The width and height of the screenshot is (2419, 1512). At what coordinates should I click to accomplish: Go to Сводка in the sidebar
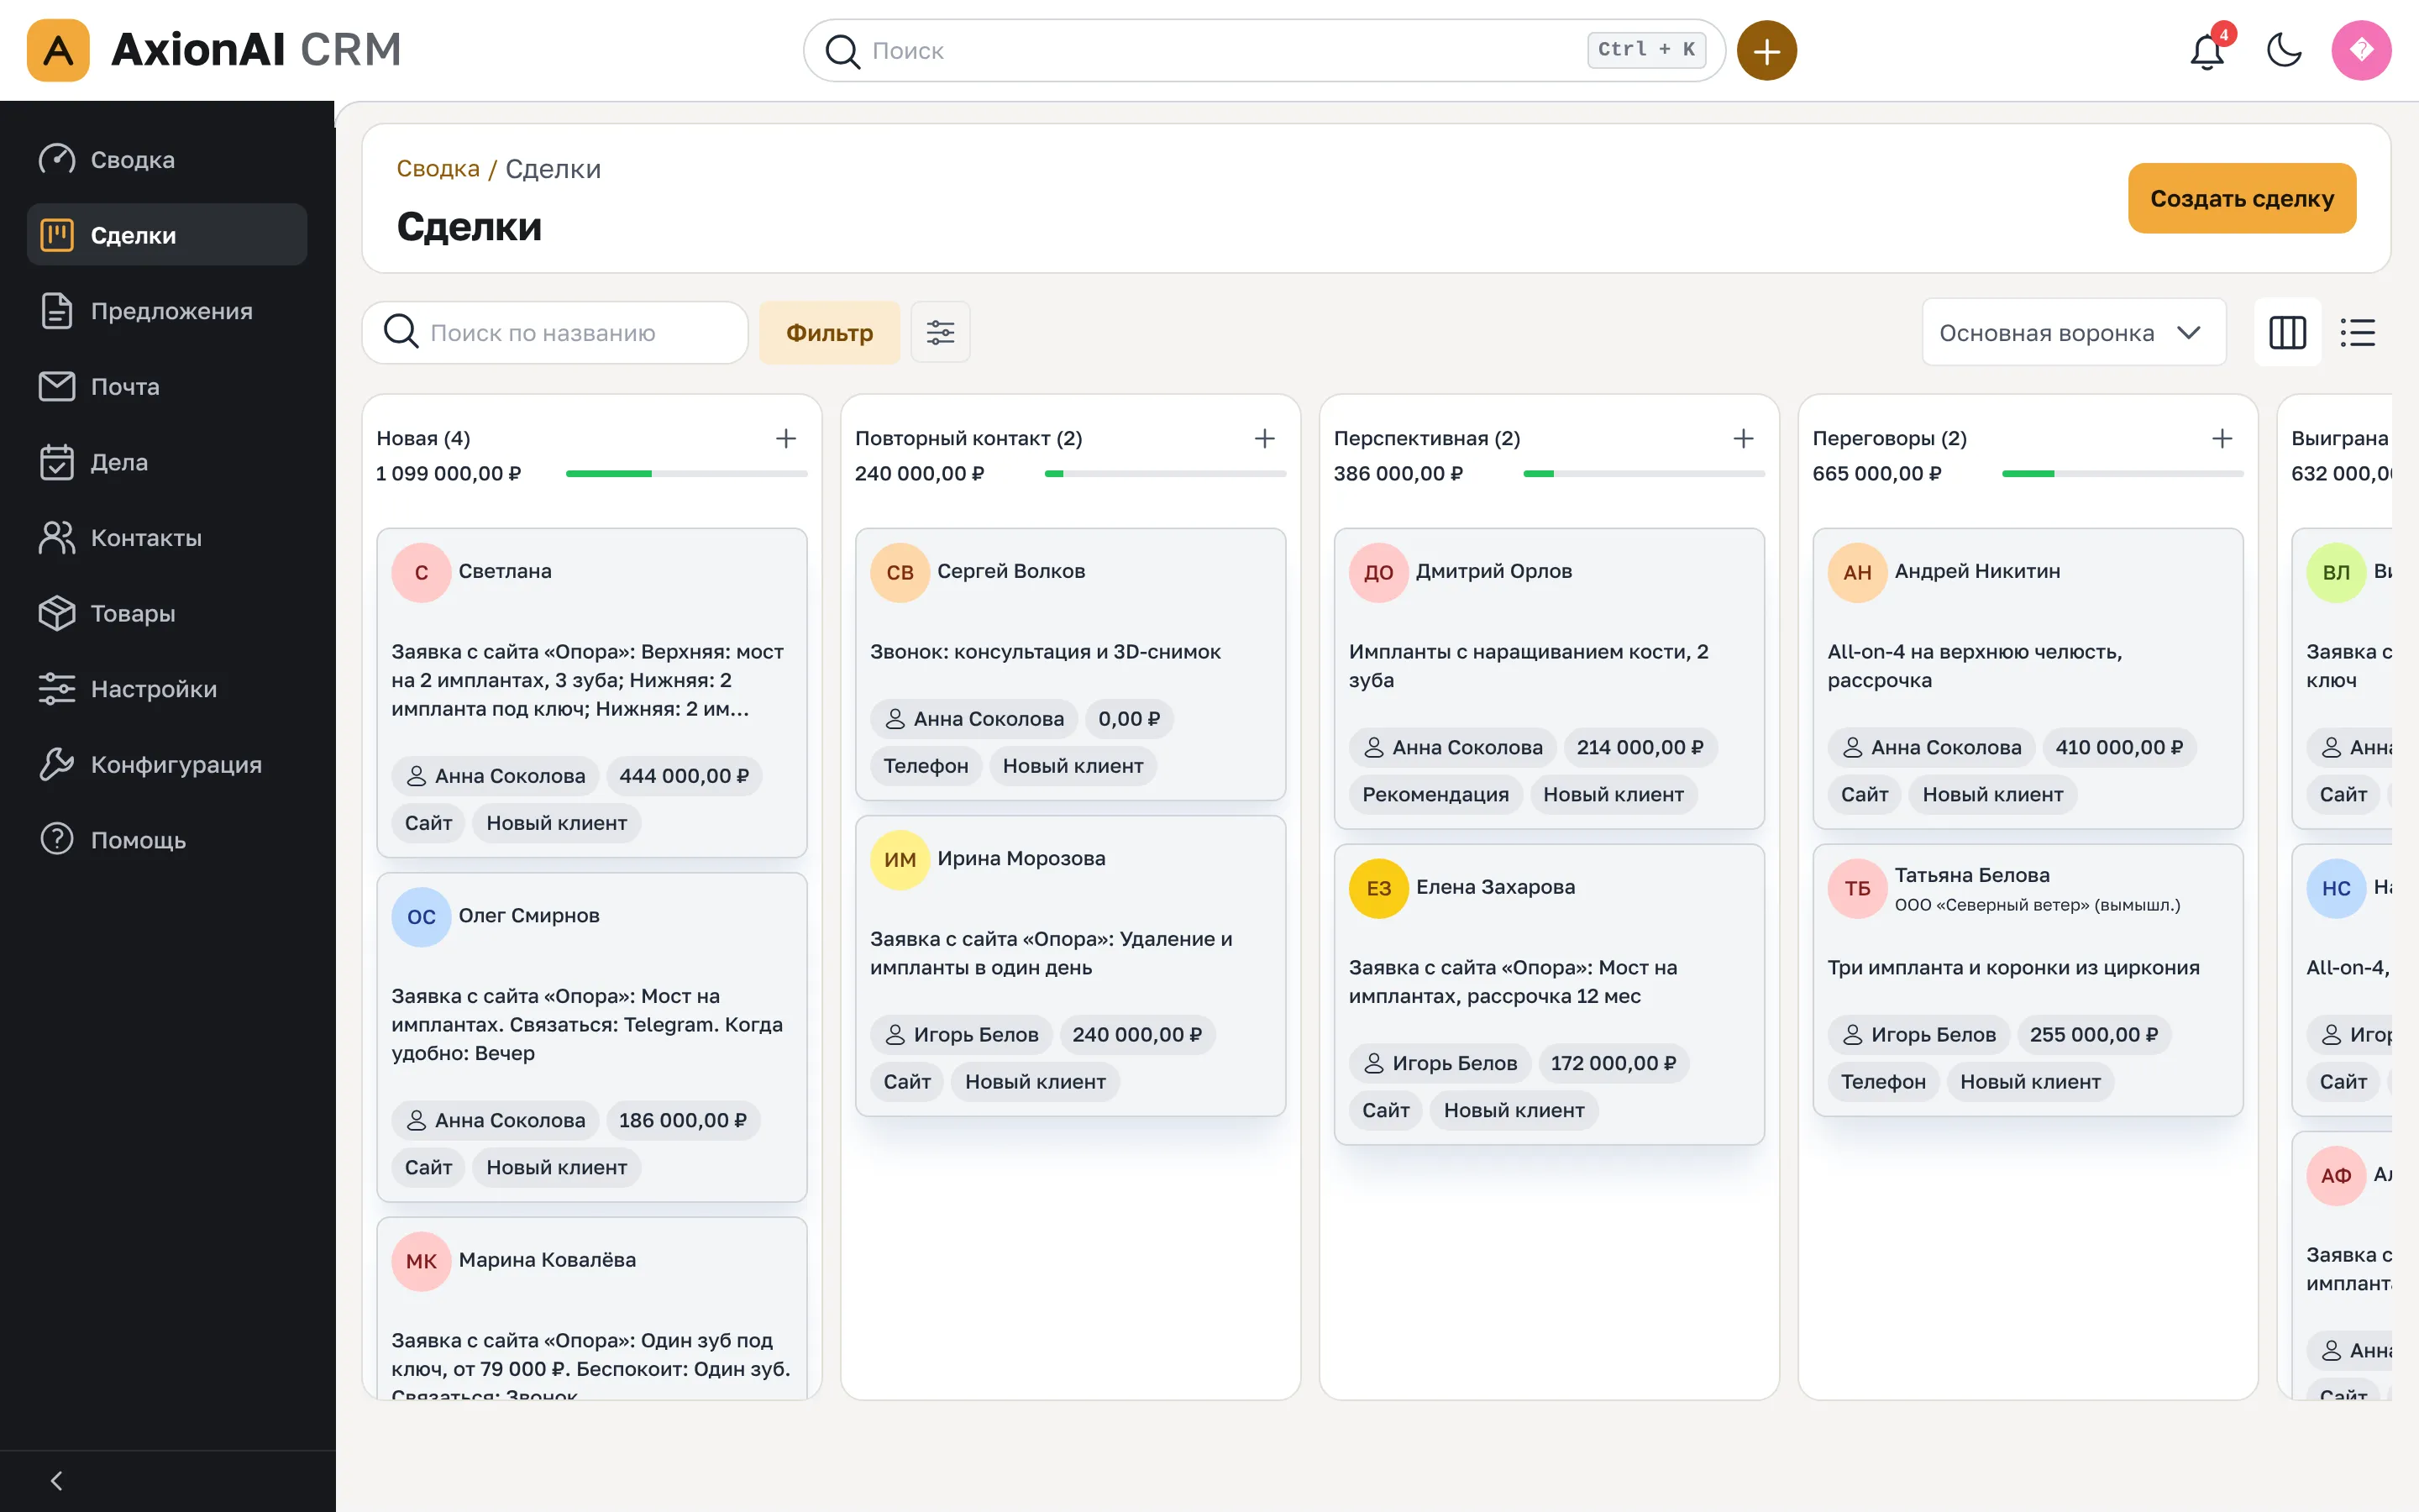click(167, 159)
